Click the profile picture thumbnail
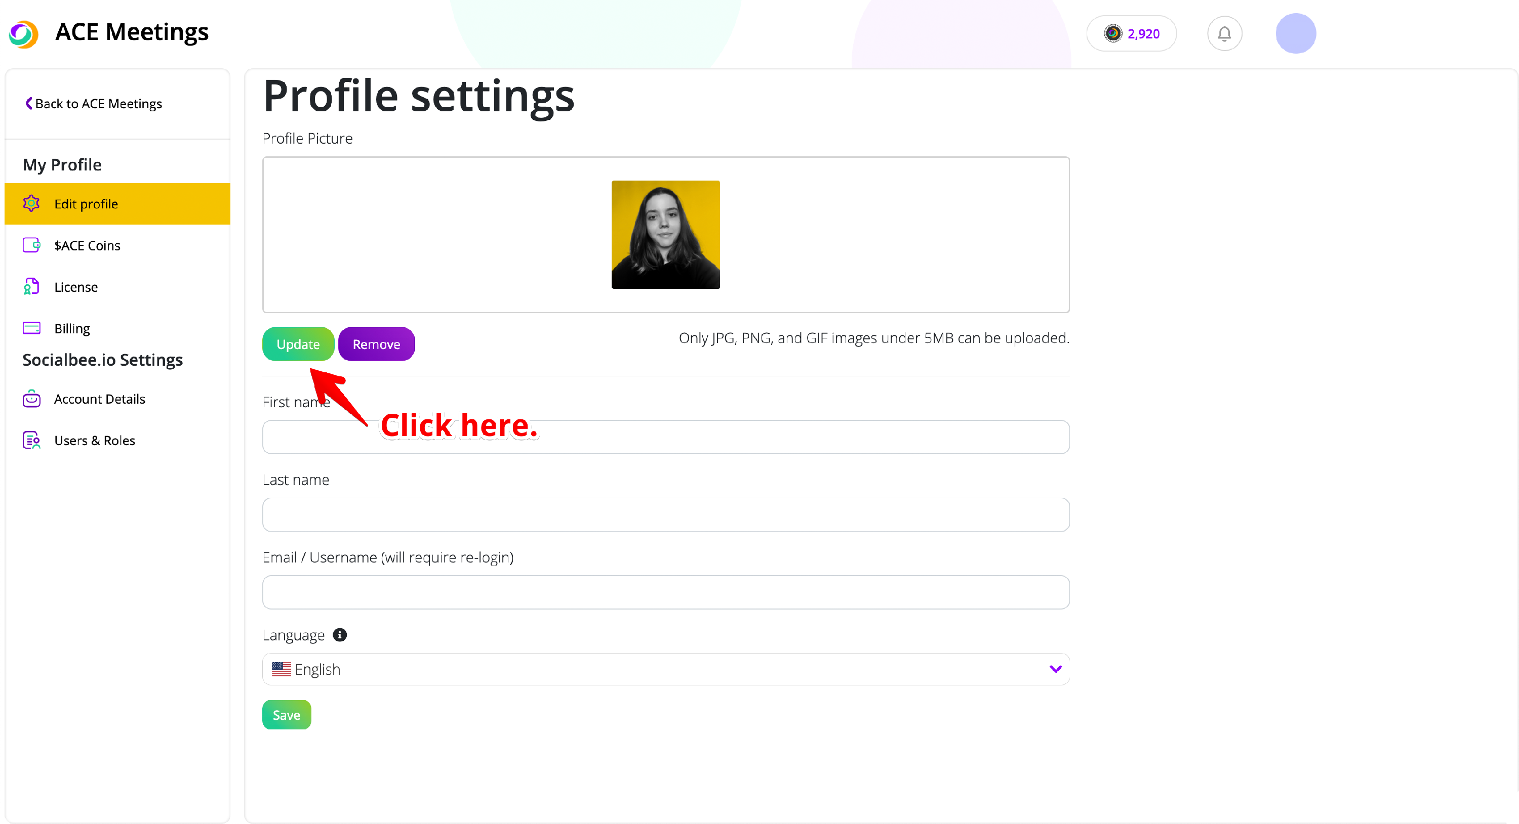This screenshot has height=824, width=1519. 665,234
